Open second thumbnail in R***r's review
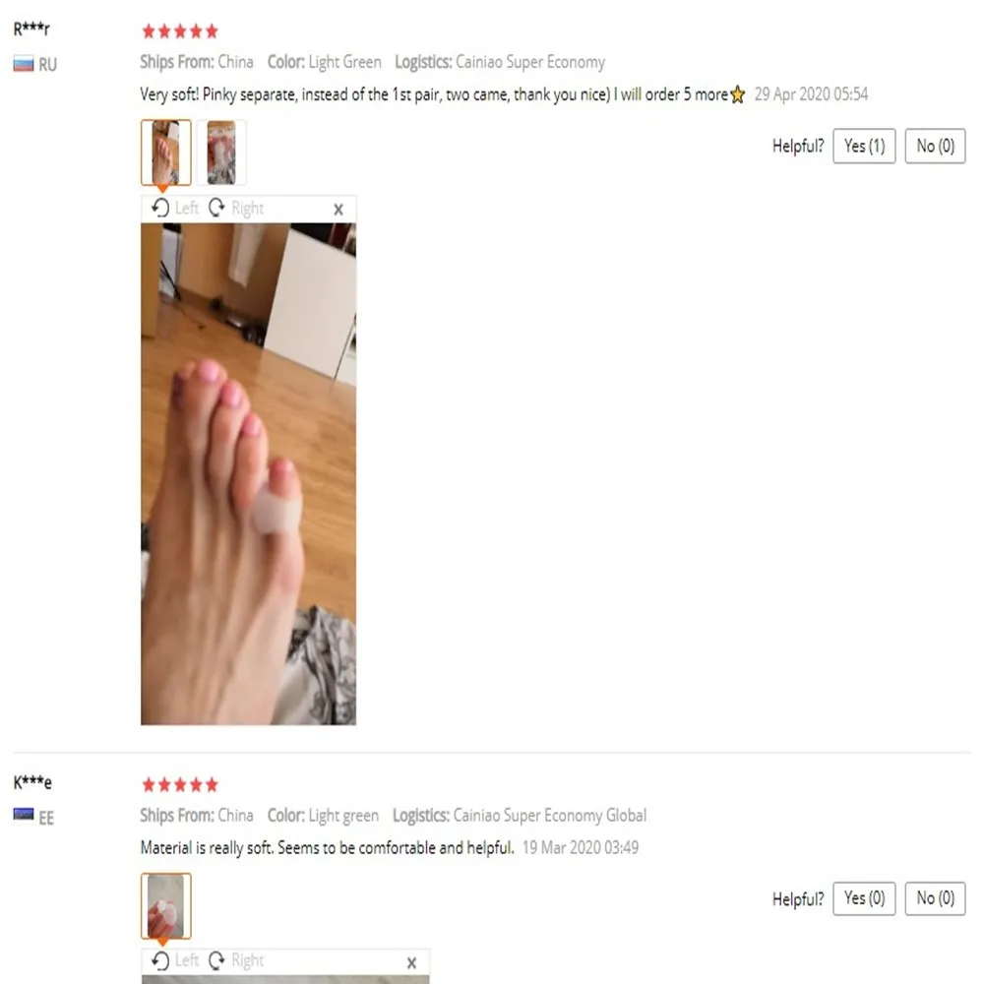 [221, 153]
